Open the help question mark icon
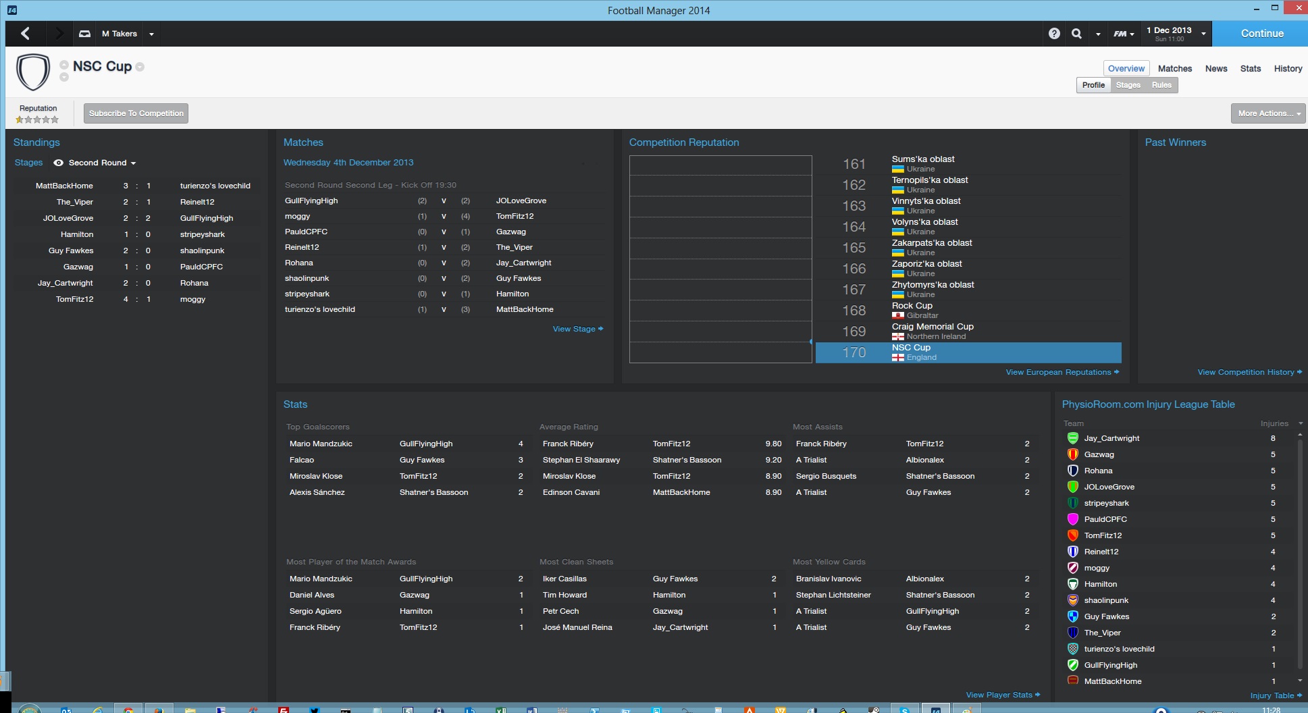Image resolution: width=1308 pixels, height=713 pixels. (x=1054, y=33)
